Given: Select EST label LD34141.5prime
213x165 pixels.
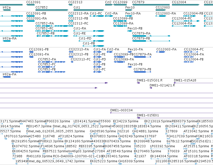Looking at the screenshot, I should 86,121.
